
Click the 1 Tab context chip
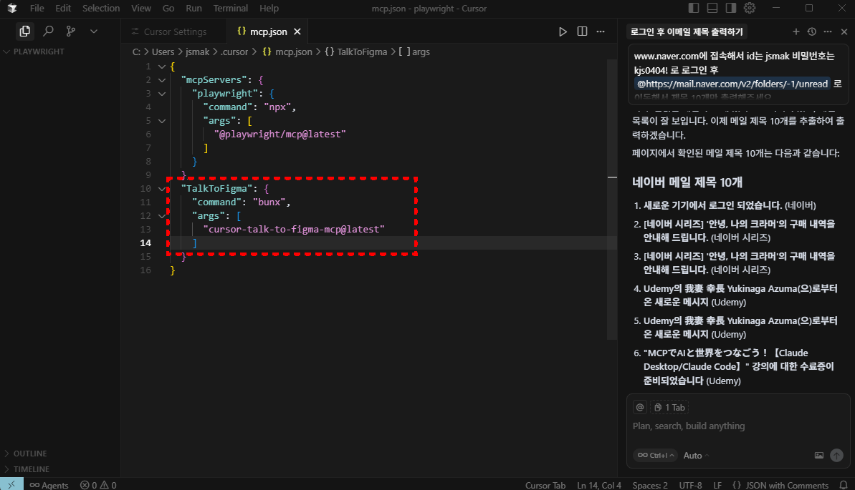pyautogui.click(x=669, y=407)
